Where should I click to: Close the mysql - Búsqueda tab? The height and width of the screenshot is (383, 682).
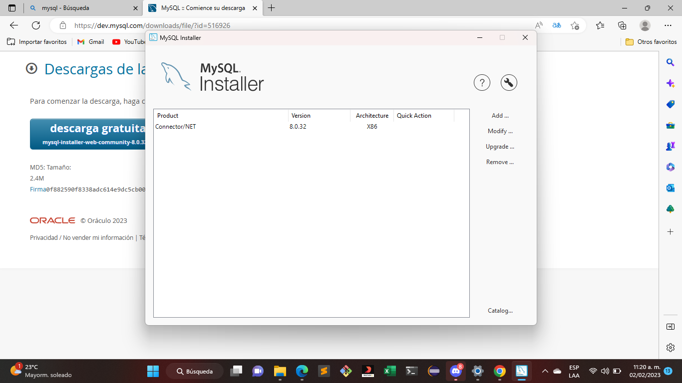[135, 8]
